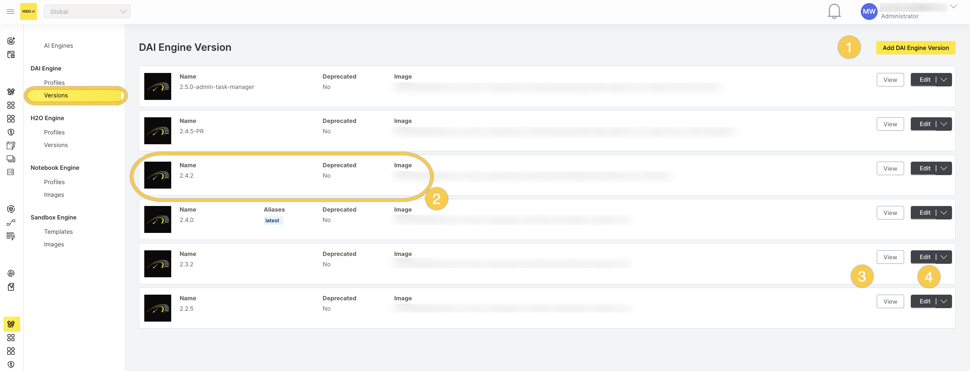Click Add DAI Engine Version button
Image resolution: width=970 pixels, height=371 pixels.
tap(915, 48)
